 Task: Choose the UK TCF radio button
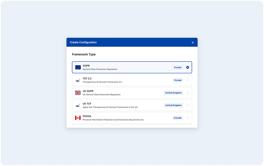coord(187,106)
